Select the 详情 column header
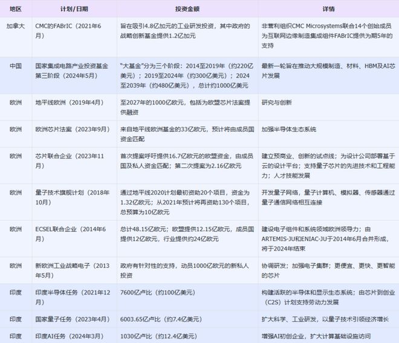Viewport: 399px width, 343px height. click(x=328, y=10)
